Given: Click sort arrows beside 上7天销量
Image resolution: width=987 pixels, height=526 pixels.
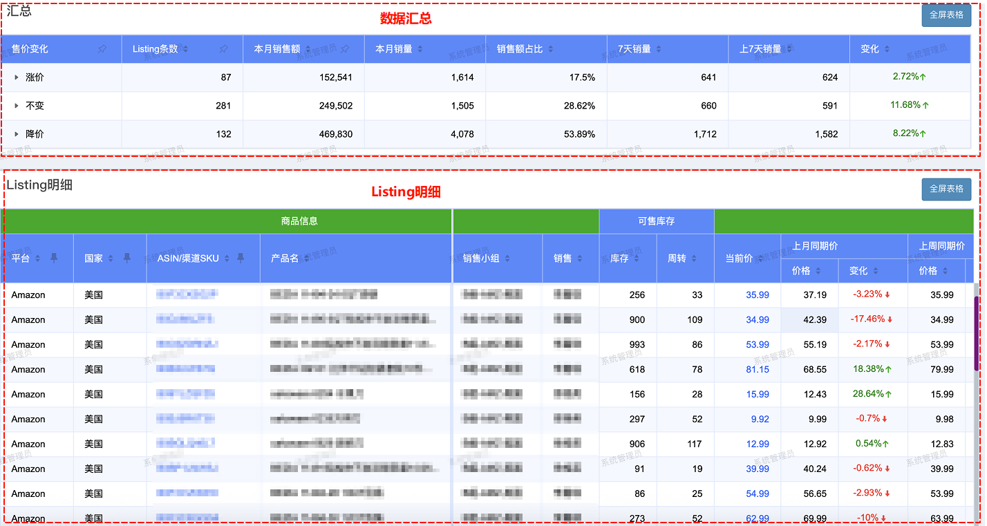Looking at the screenshot, I should (791, 49).
